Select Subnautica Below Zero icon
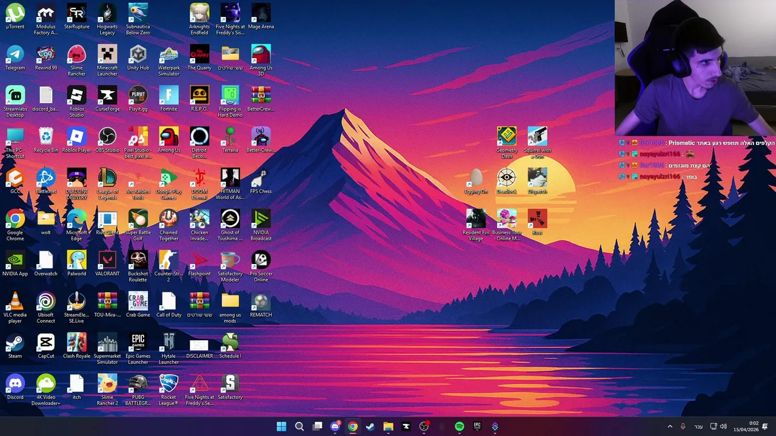Viewport: 776px width, 436px height. coord(138,20)
